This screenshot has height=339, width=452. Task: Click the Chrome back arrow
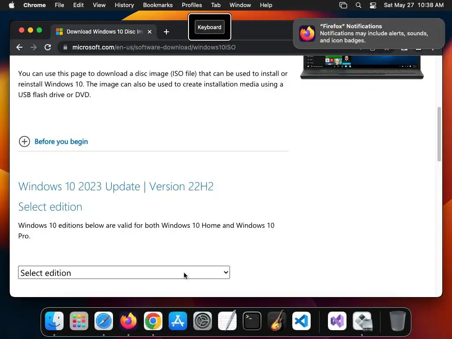tap(19, 47)
